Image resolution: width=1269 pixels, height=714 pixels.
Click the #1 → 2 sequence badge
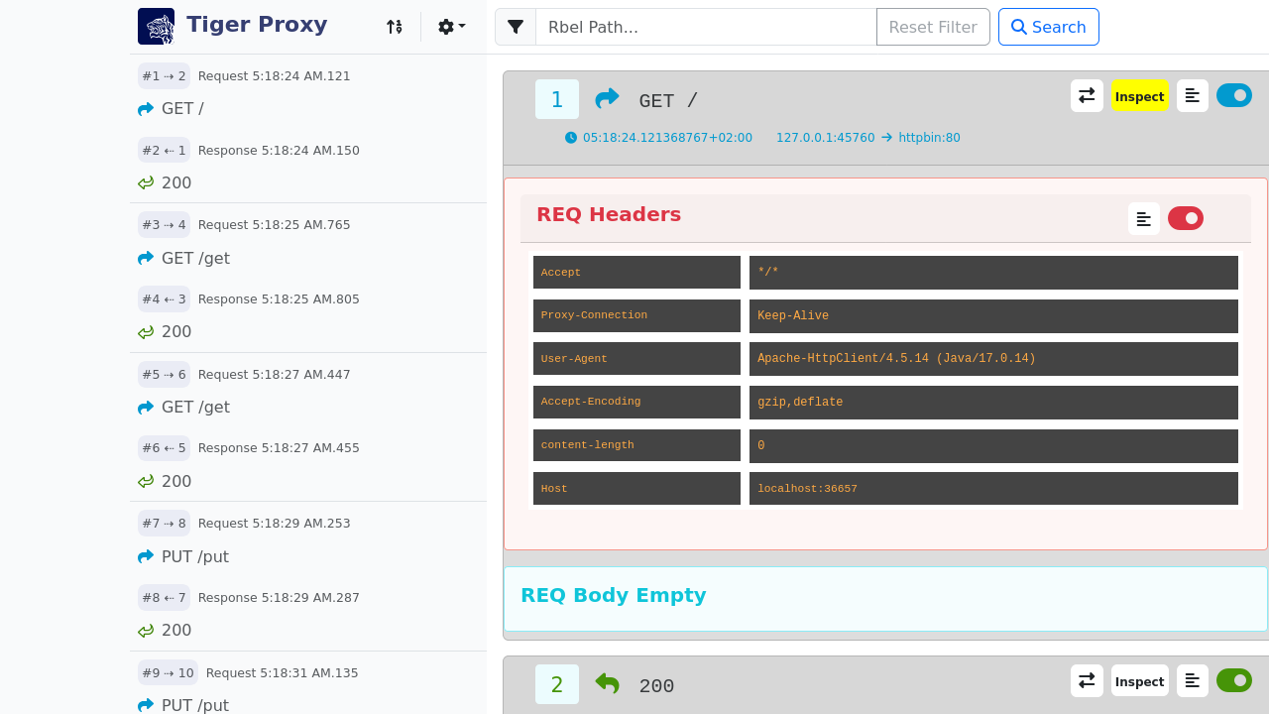(x=164, y=76)
